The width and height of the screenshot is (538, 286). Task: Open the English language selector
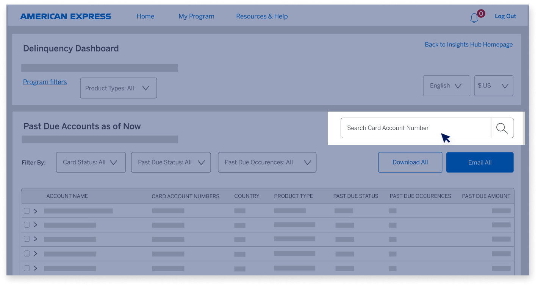pos(446,85)
